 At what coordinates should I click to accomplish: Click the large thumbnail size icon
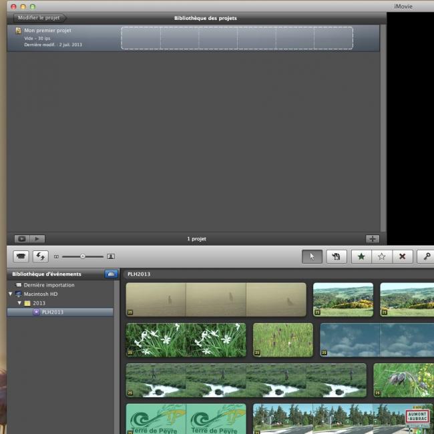111,256
